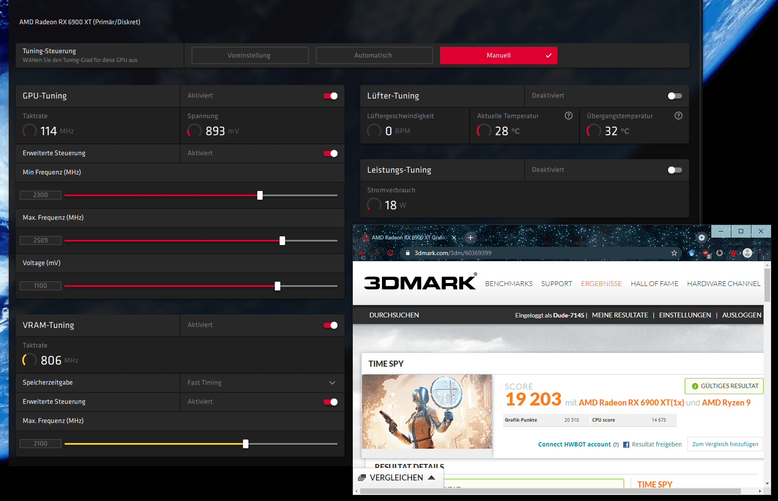Open the extensions puzzle icon
Screen dimensions: 778x501
734,253
